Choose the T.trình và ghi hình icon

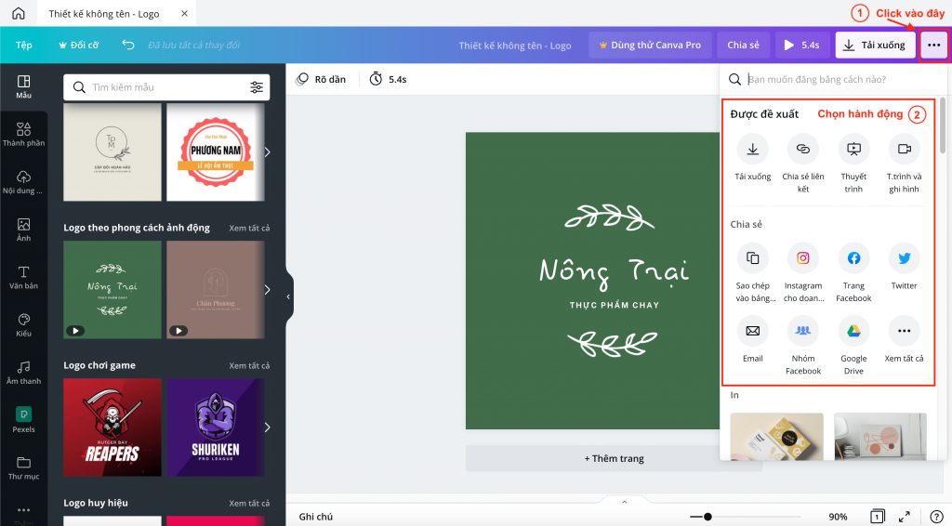[904, 149]
